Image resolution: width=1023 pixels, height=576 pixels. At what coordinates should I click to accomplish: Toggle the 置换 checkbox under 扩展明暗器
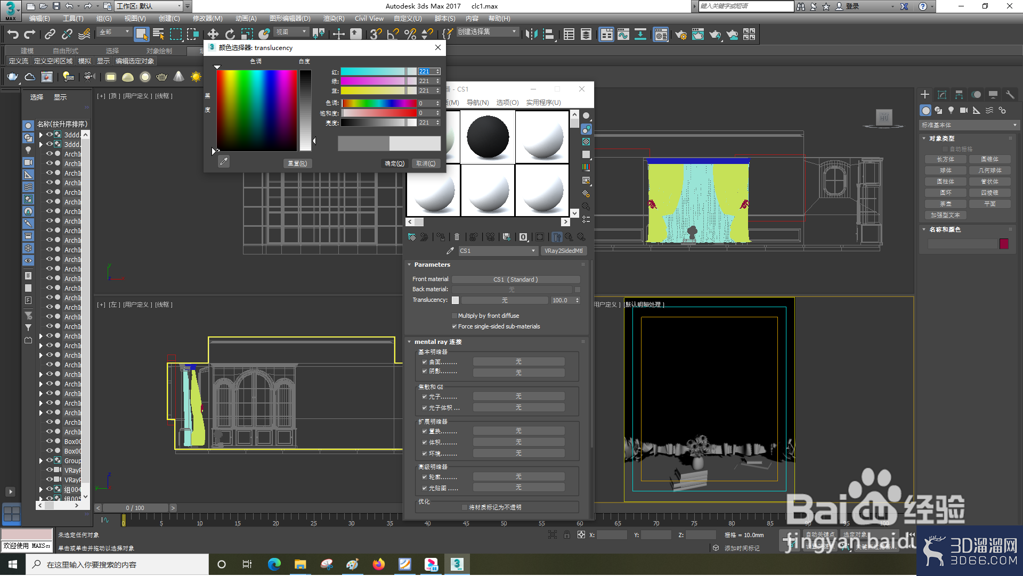pyautogui.click(x=425, y=431)
